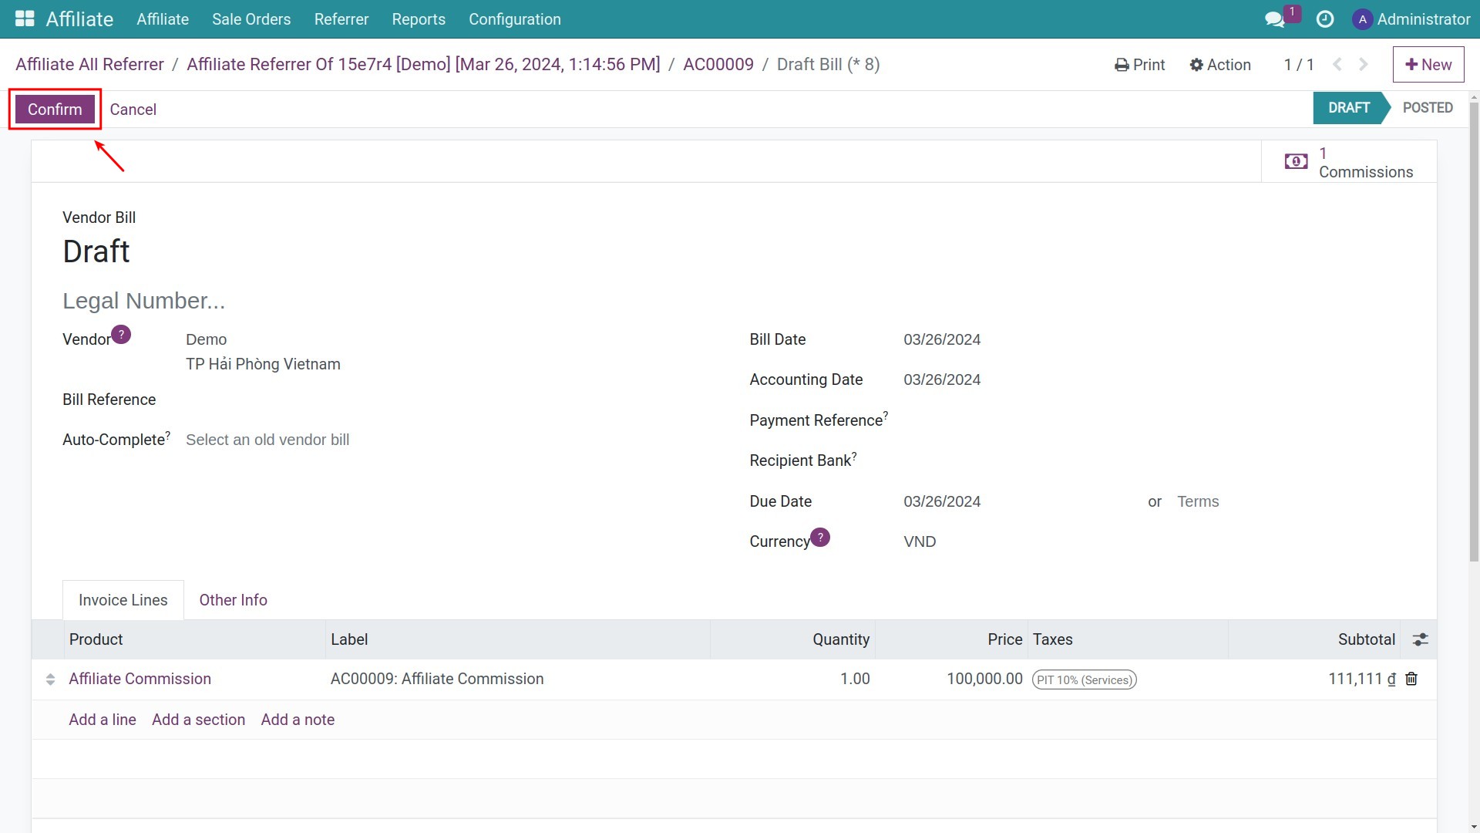Cancel the draft bill
This screenshot has width=1480, height=833.
click(133, 110)
